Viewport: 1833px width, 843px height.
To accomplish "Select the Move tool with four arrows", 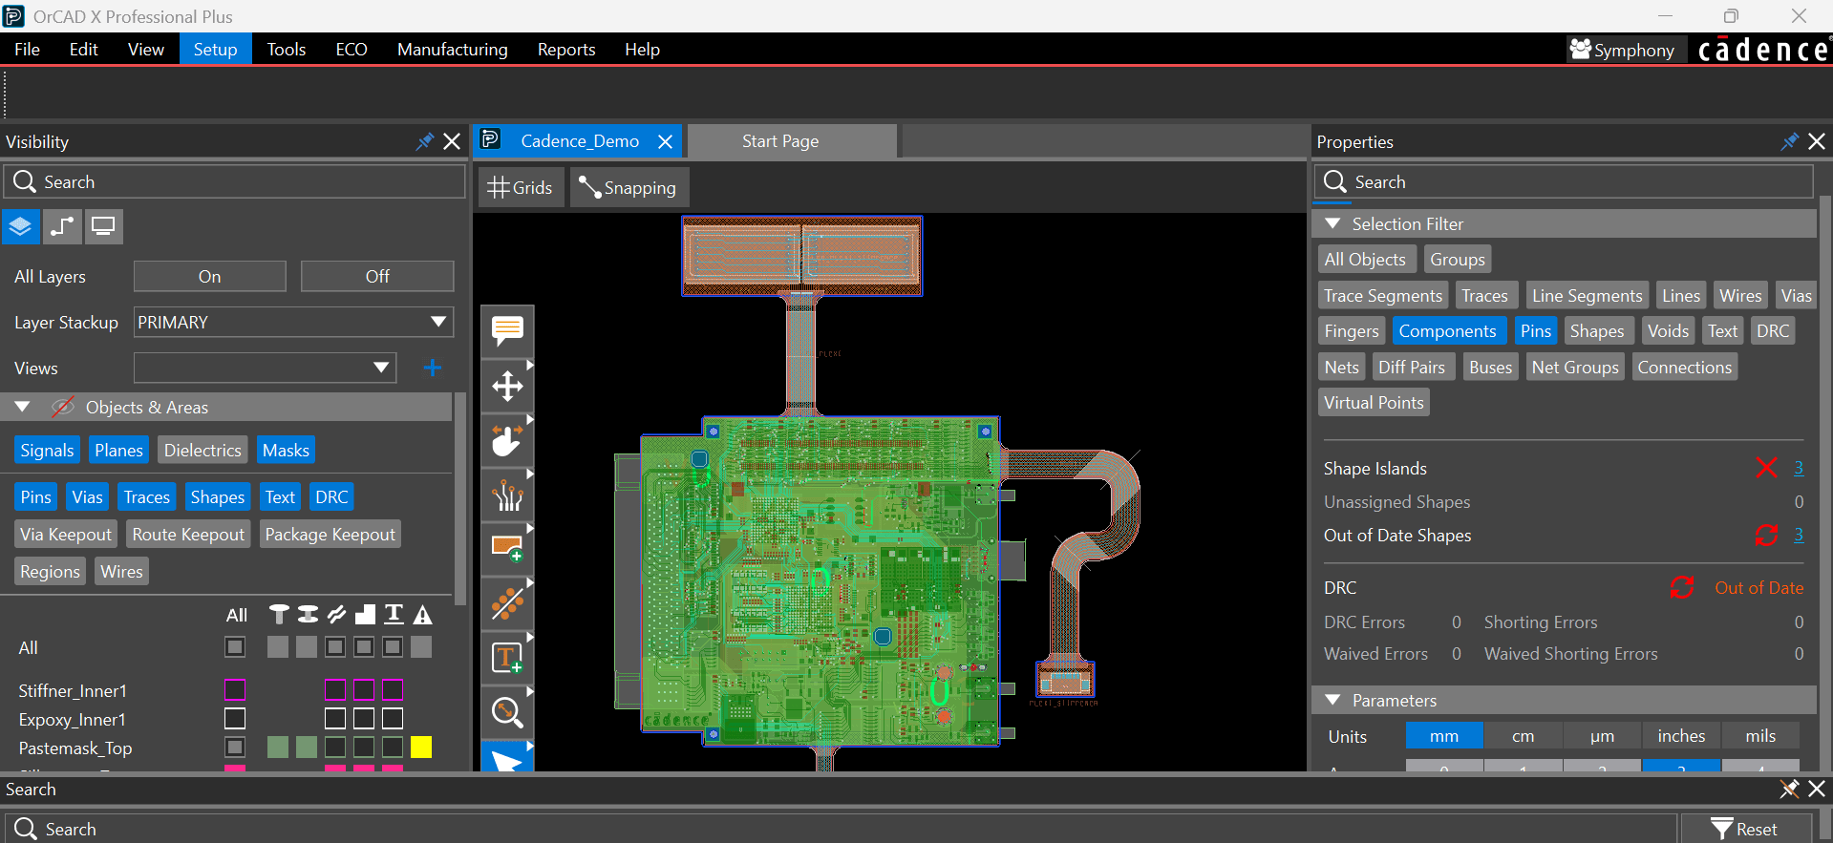I will tap(507, 386).
